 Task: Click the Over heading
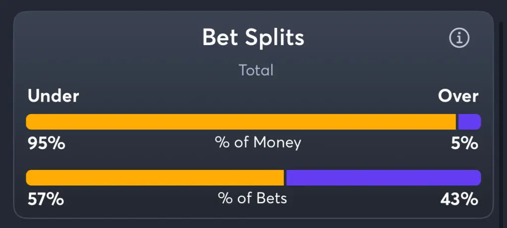pos(458,96)
